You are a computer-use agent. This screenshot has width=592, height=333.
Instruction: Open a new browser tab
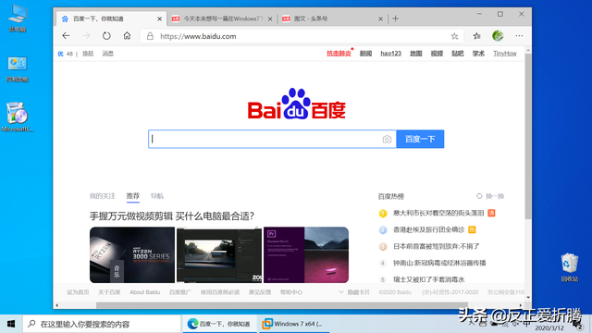[395, 18]
